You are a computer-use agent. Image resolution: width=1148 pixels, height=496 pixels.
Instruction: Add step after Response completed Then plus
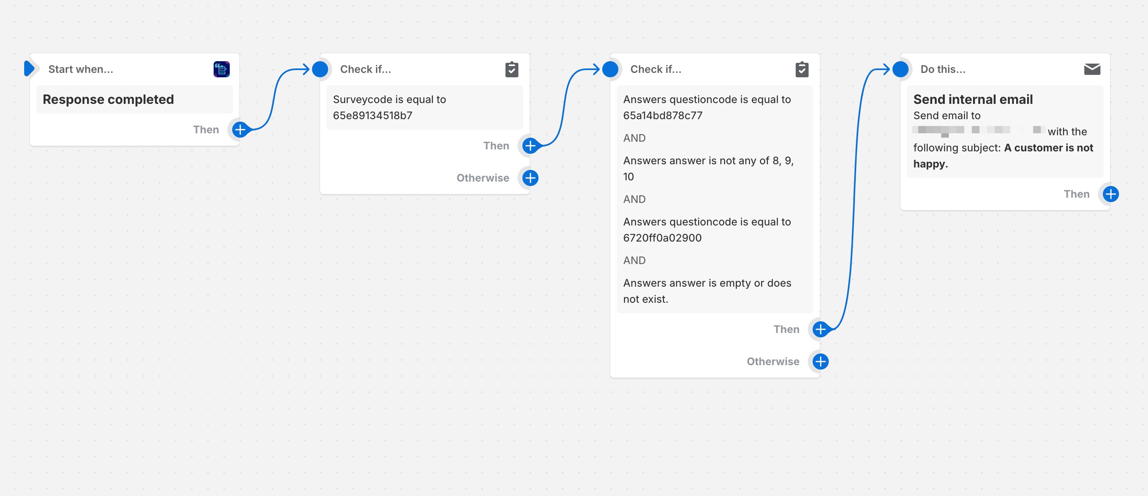240,130
